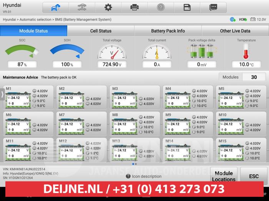This screenshot has width=269, height=201.
Task: Open Battery Pack Info tab
Action: click(168, 31)
